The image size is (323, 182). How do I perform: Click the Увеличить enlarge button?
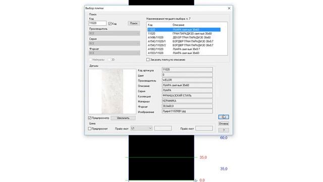coord(123,118)
